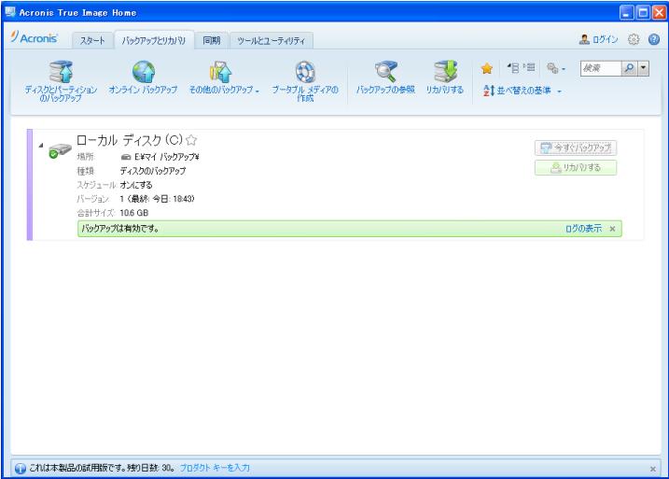Open the 並べ替えの基準 sort dropdown
Image resolution: width=669 pixels, height=479 pixels.
tap(522, 91)
